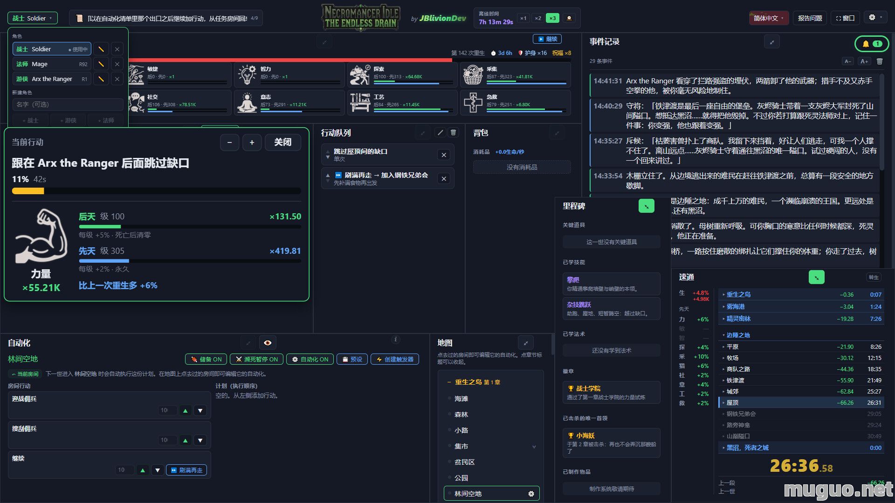Collapse the Milestones panel with green arrow
Image resolution: width=895 pixels, height=503 pixels.
(646, 206)
